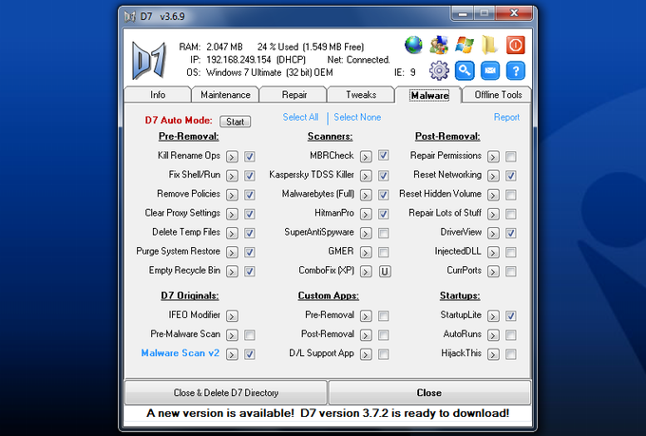The height and width of the screenshot is (436, 646).
Task: Run SuperAntiSpyware arrow button
Action: [x=366, y=234]
